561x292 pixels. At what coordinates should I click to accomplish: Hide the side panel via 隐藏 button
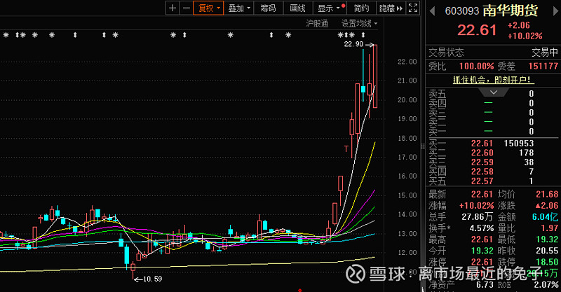391,8
